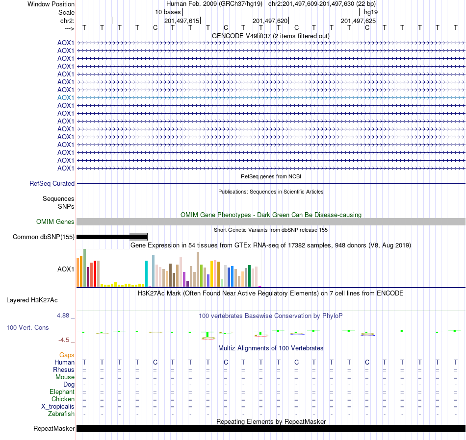466x440 pixels.
Task: Open Gene Expression in 54 tissues GTEx title
Action: pyautogui.click(x=271, y=245)
